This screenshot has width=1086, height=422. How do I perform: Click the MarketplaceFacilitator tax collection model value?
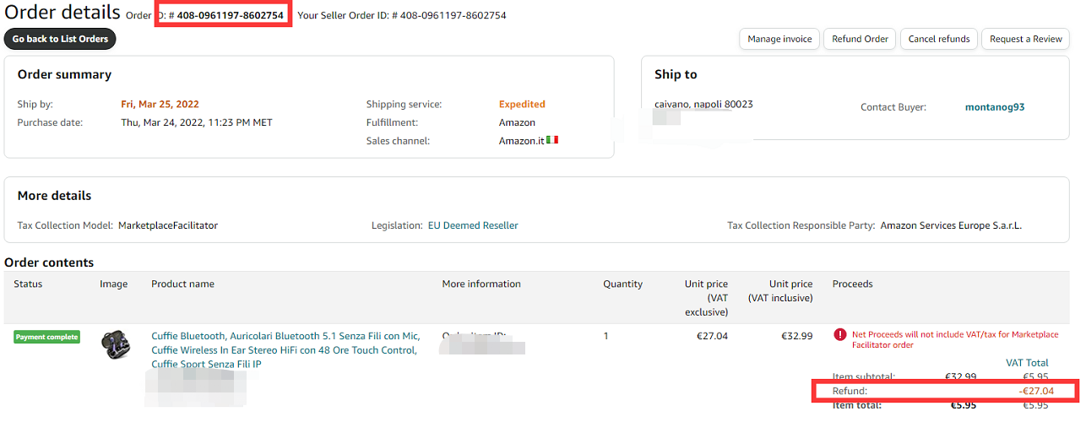click(168, 225)
